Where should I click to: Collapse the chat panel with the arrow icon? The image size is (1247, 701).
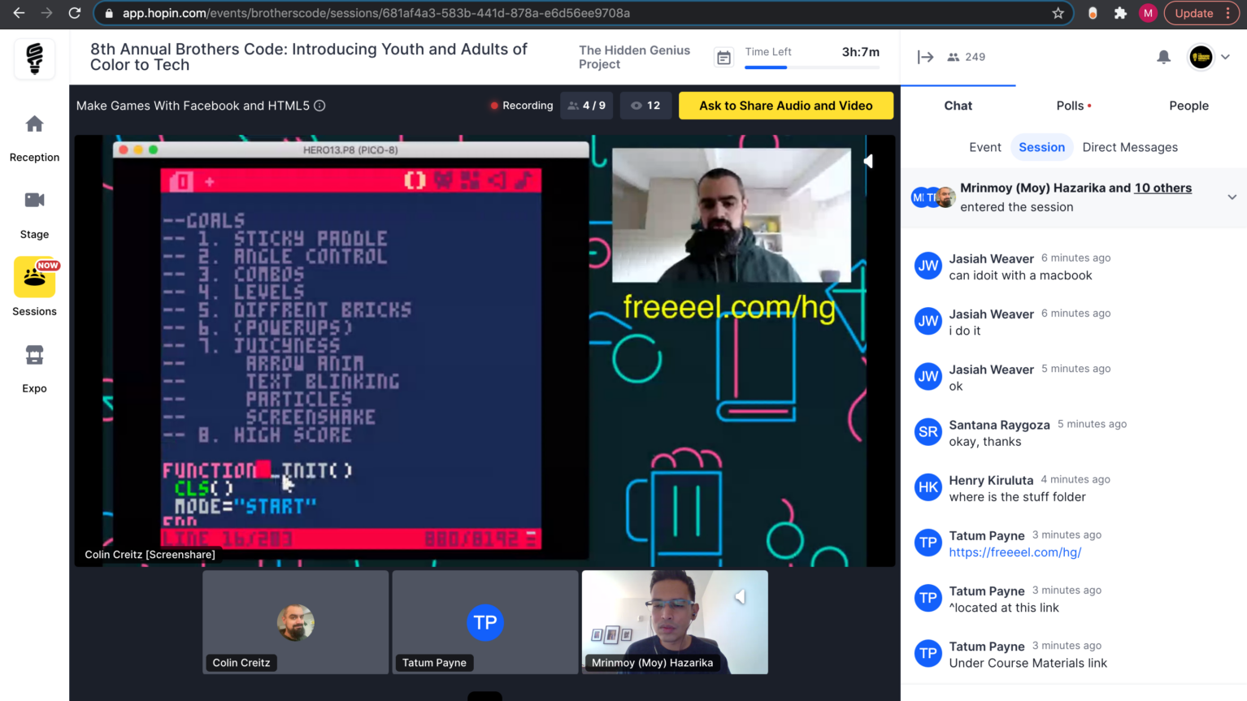[x=928, y=57]
